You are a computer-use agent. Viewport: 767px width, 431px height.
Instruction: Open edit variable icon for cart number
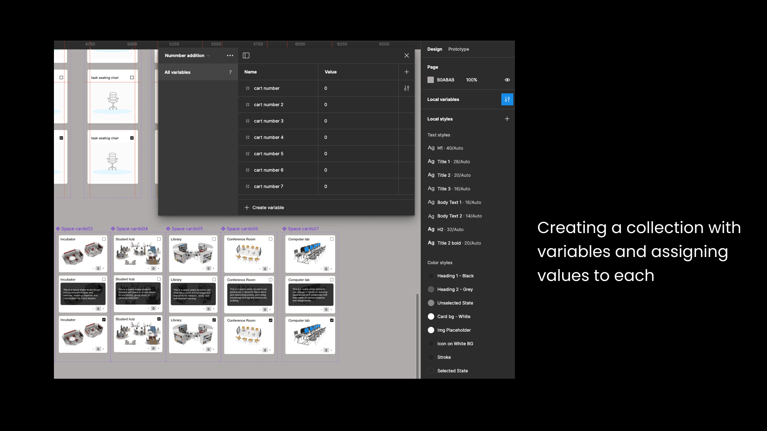(406, 88)
